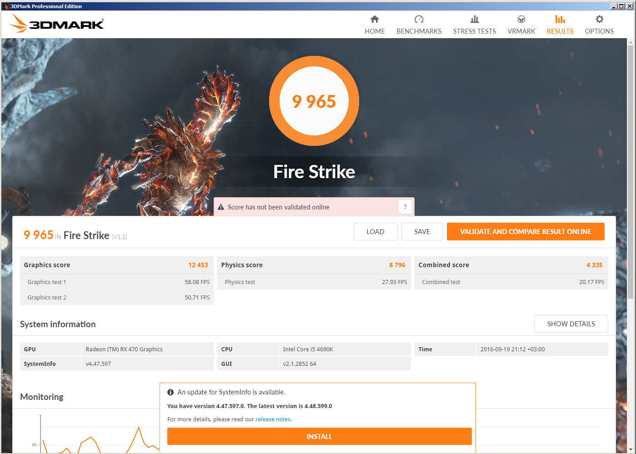636x454 pixels.
Task: Click the 50.71 FPS value
Action: 197,298
